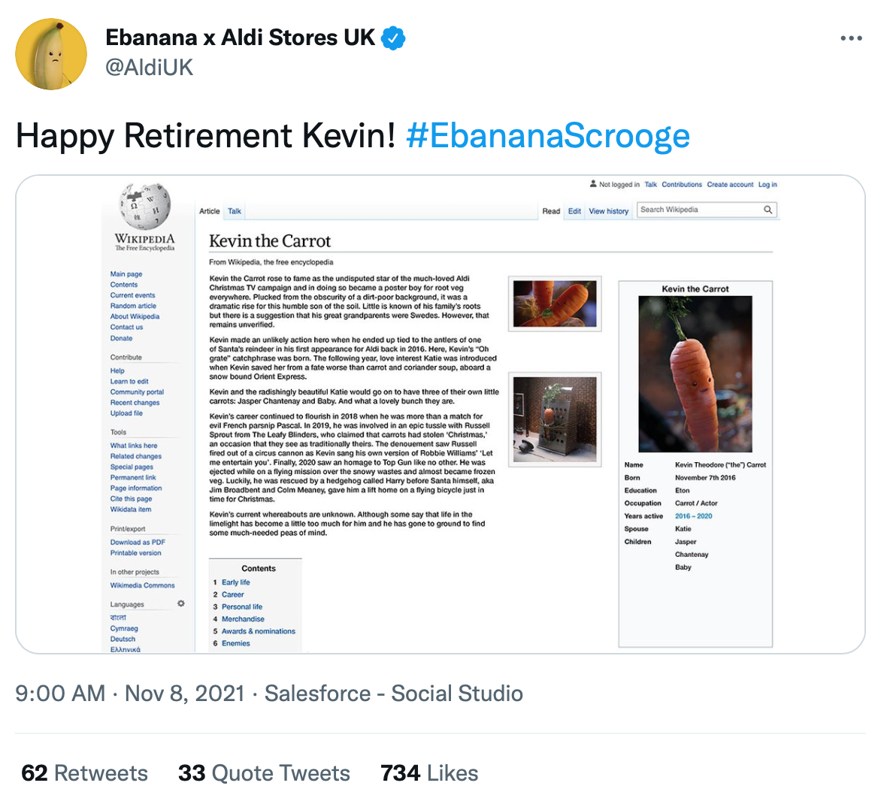Click the Random article sidebar link
The height and width of the screenshot is (801, 884).
133,306
